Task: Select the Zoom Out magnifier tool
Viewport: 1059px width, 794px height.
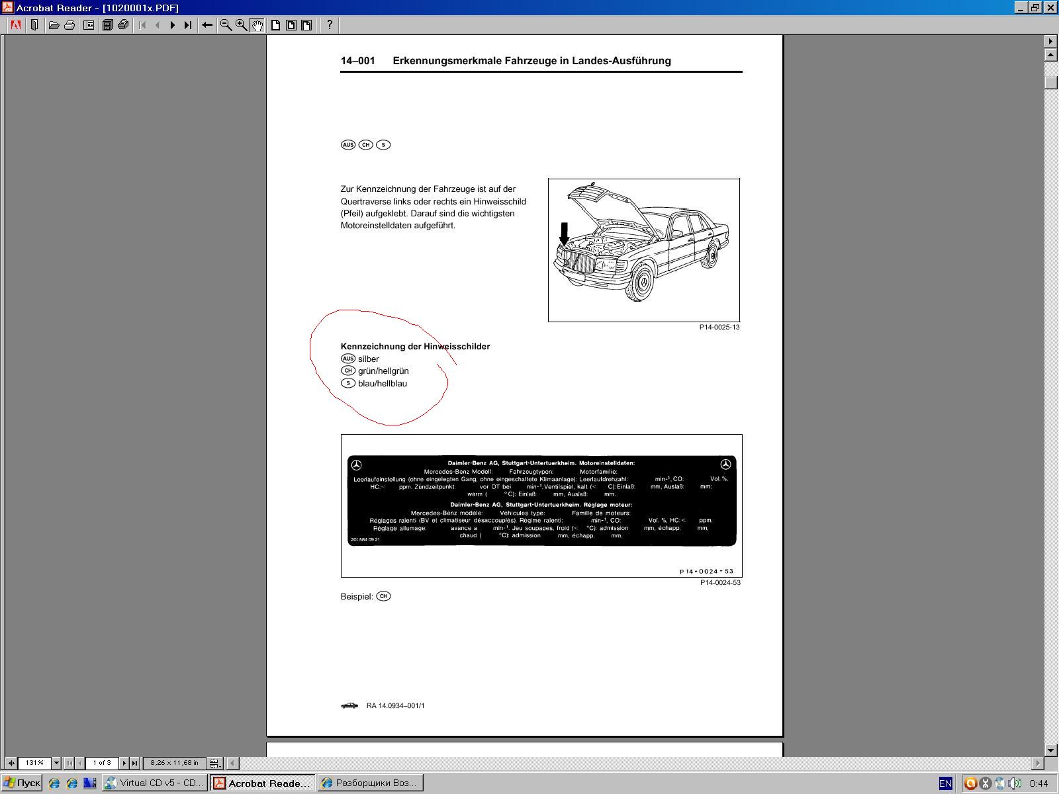Action: click(226, 25)
